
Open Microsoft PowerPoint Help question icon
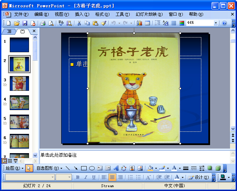coord(224,23)
